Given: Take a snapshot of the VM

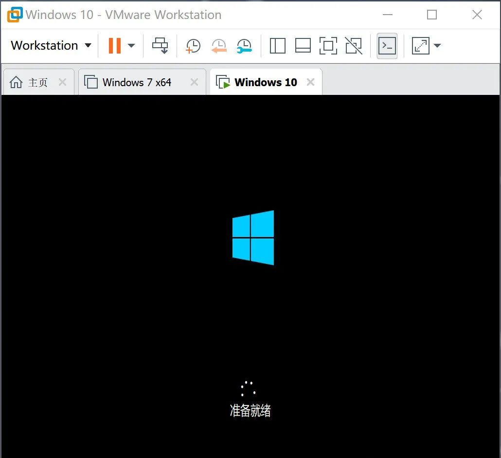Looking at the screenshot, I should tap(193, 45).
